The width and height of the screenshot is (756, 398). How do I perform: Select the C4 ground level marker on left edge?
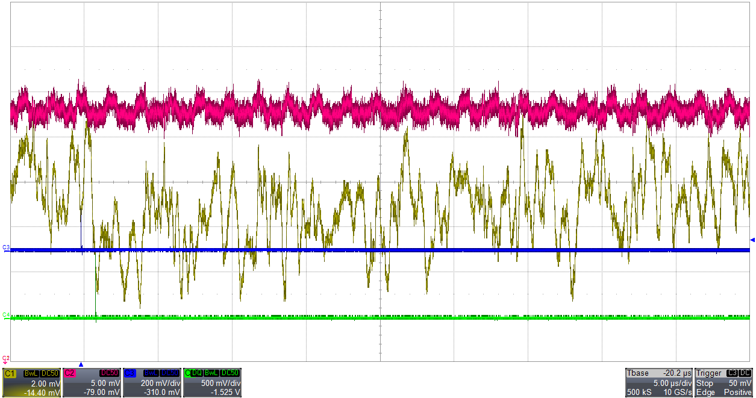point(6,315)
